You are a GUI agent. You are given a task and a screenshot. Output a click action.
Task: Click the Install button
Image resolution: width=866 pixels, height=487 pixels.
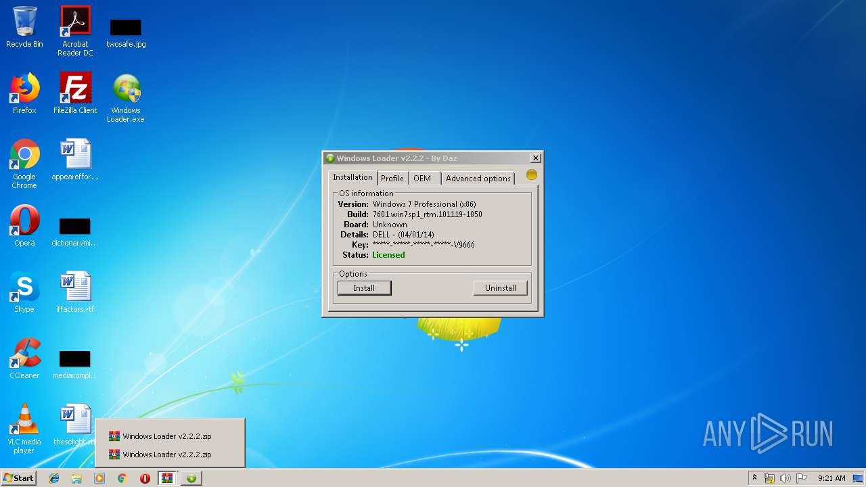pos(364,288)
